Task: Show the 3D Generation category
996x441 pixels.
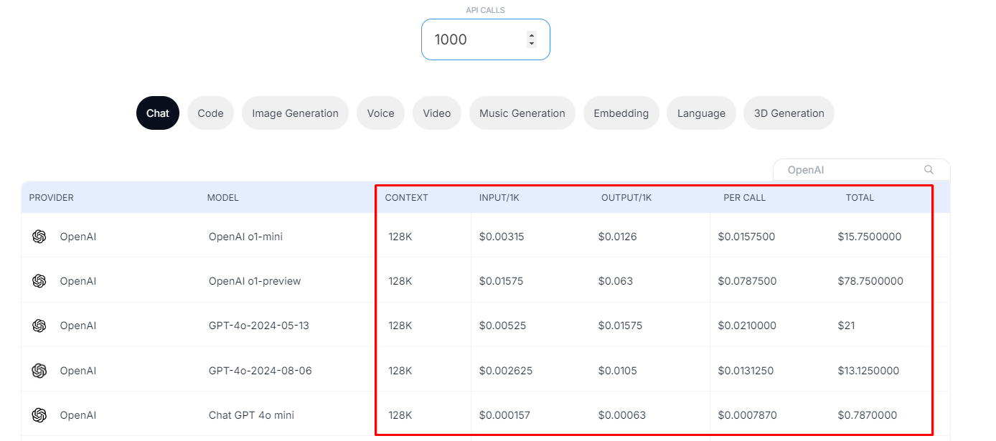Action: click(x=789, y=113)
